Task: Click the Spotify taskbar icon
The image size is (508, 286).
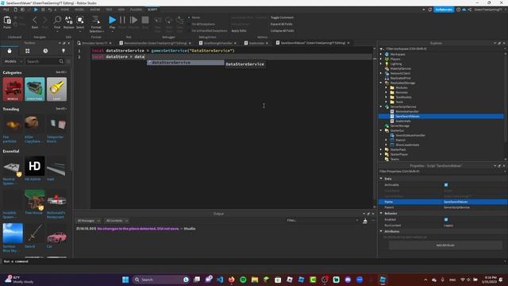Action: [x=243, y=280]
